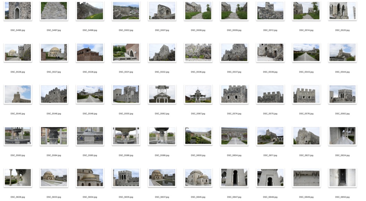Open the DSC_5586.jpg fountain photo
The height and width of the screenshot is (201, 366).
click(x=126, y=136)
